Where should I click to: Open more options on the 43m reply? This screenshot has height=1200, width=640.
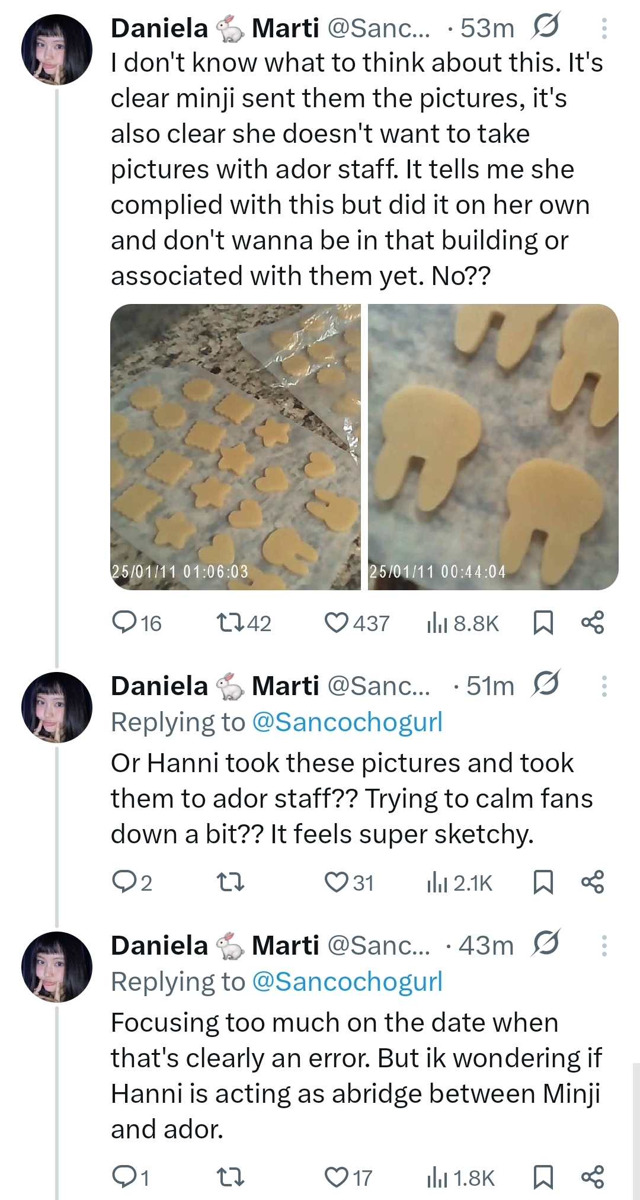click(604, 946)
